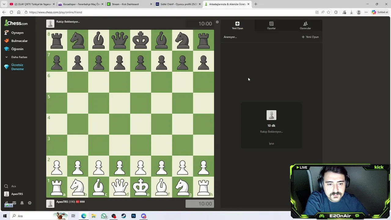This screenshot has width=391, height=220.
Task: Open the Chess.com home logo
Action: pyautogui.click(x=16, y=23)
